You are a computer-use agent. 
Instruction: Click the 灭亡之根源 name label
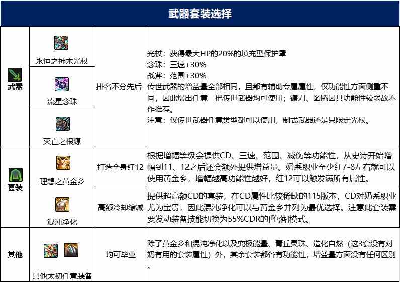[63, 141]
